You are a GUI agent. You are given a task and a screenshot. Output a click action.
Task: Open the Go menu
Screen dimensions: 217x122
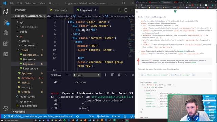[x=51, y=3]
